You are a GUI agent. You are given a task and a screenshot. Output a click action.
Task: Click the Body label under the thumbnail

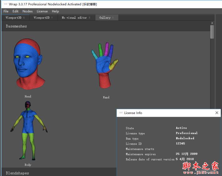28,165
